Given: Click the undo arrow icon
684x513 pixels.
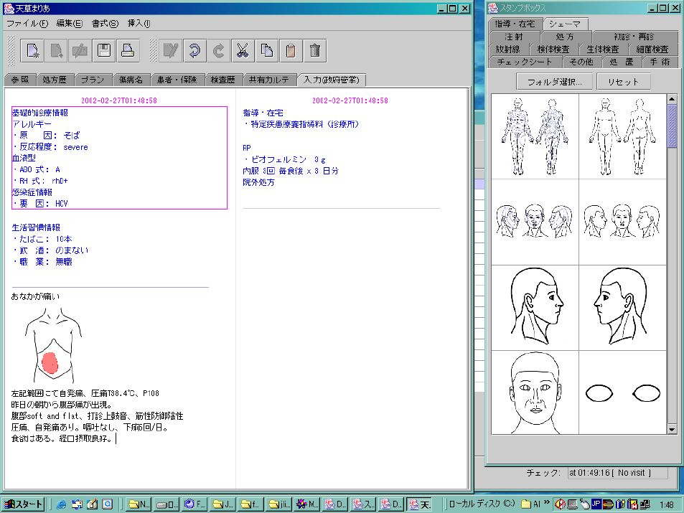Looking at the screenshot, I should coord(194,50).
